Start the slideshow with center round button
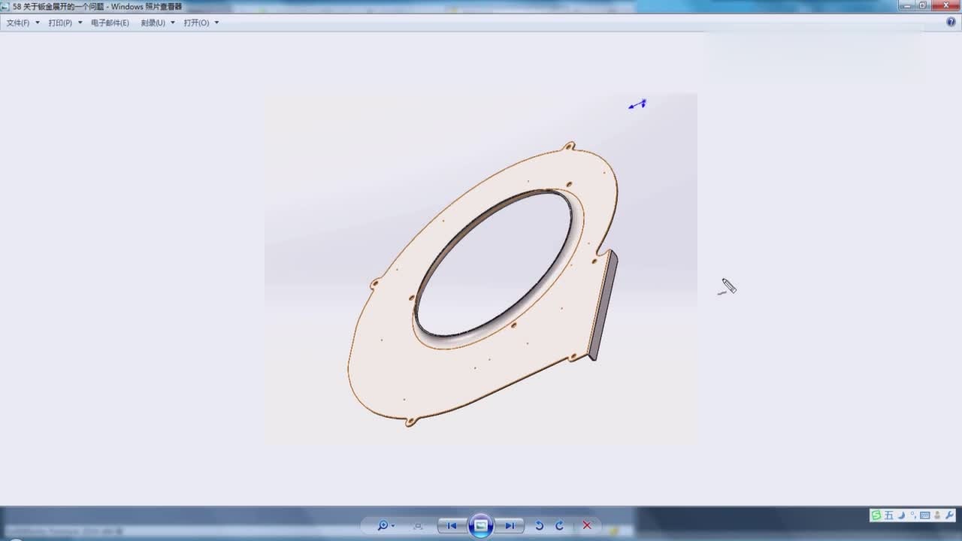Viewport: 962px width, 541px height. [x=480, y=525]
